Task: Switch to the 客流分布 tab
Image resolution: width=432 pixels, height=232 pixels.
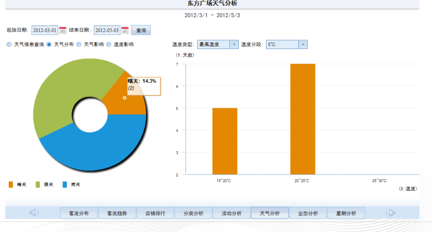Action: [79, 213]
